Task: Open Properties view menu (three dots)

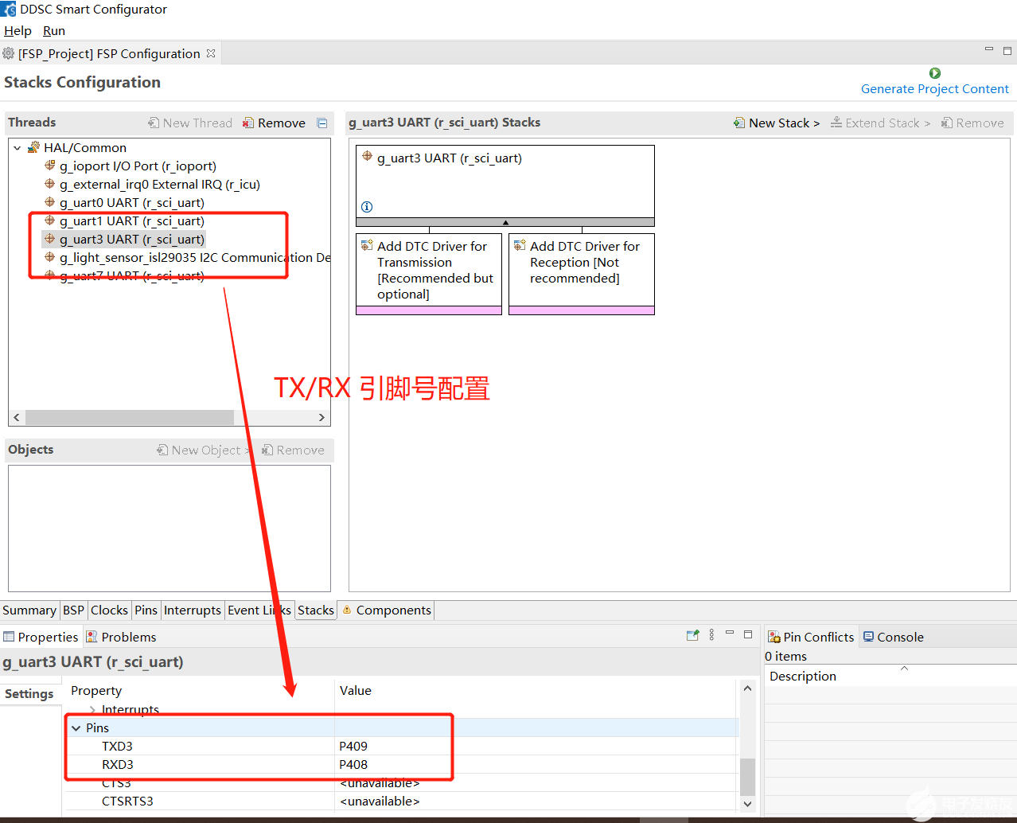Action: coord(711,635)
